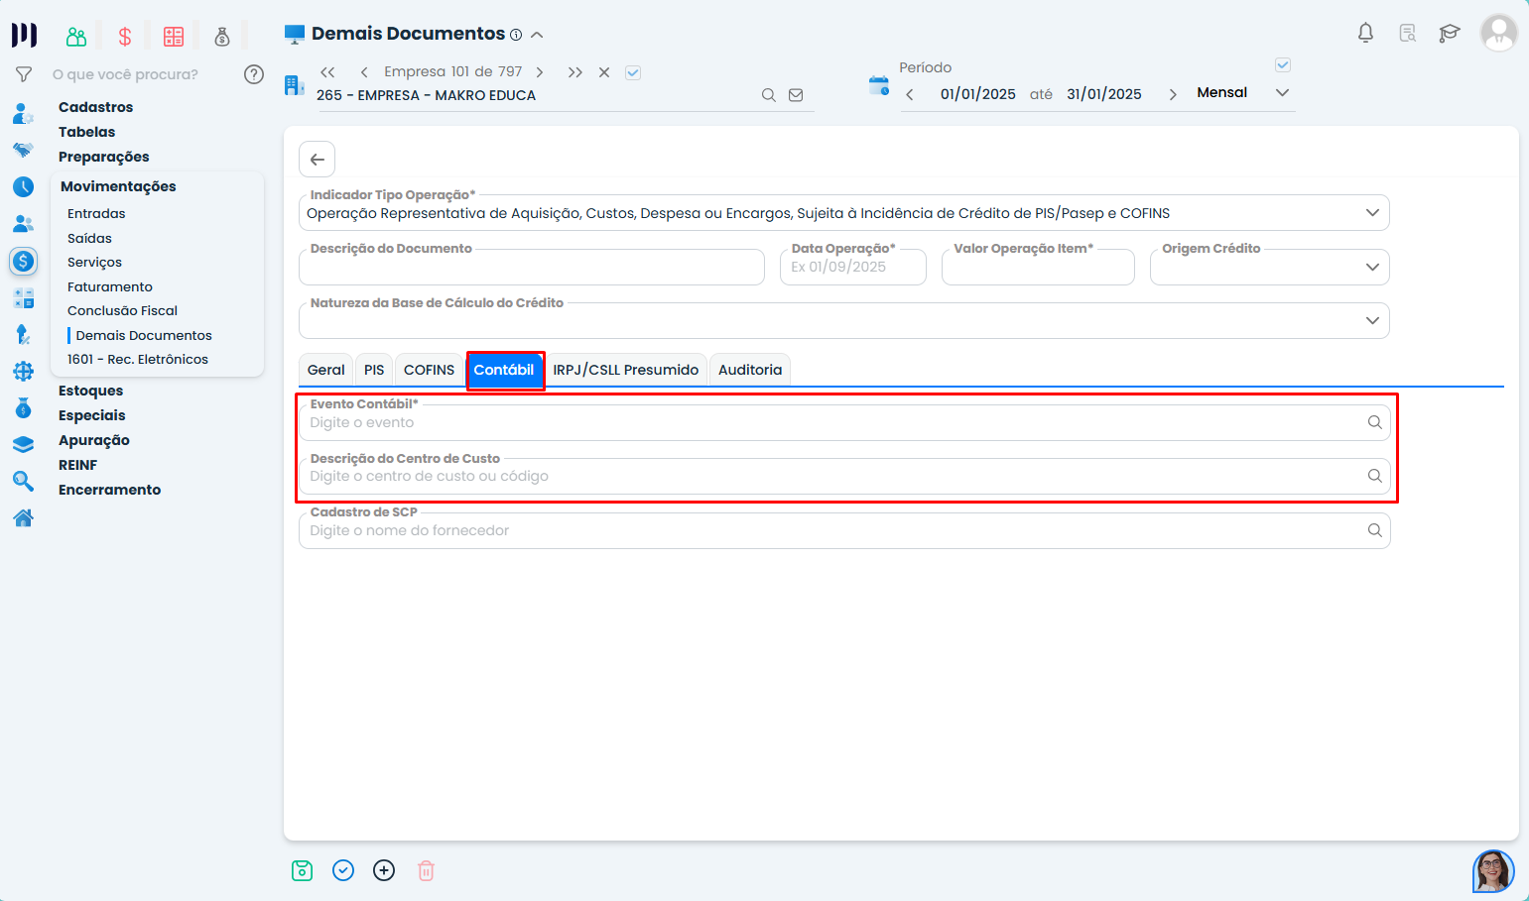The image size is (1529, 901).
Task: Toggle the checkbox above Mensal period
Action: tap(1282, 65)
